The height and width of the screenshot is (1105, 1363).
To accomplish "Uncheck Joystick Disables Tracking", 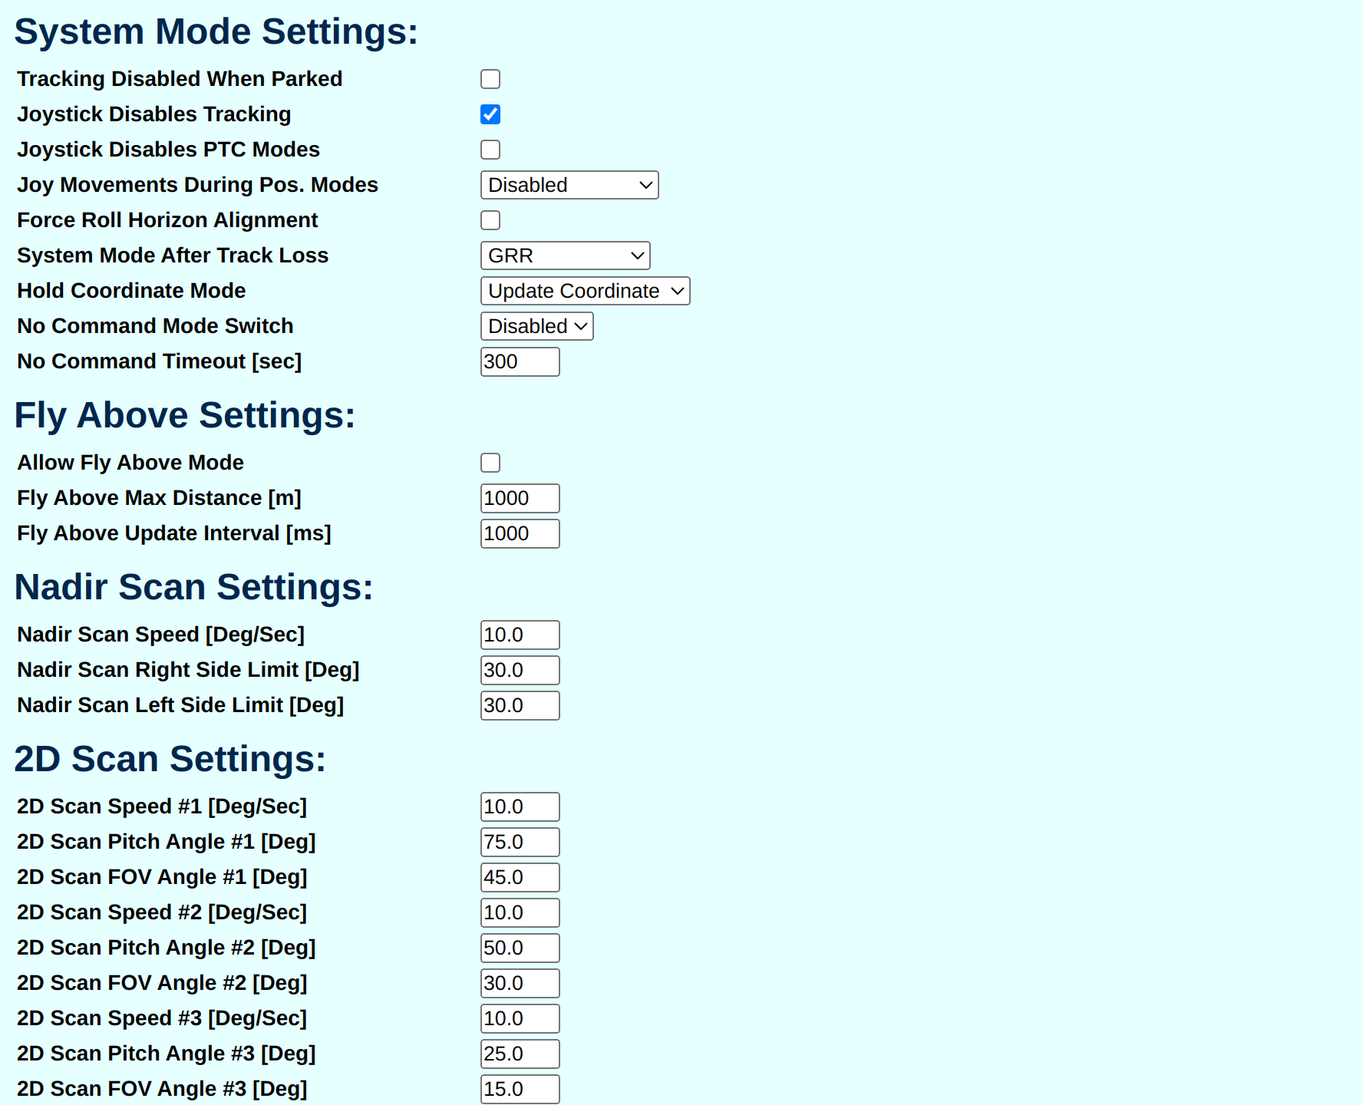I will click(x=490, y=114).
